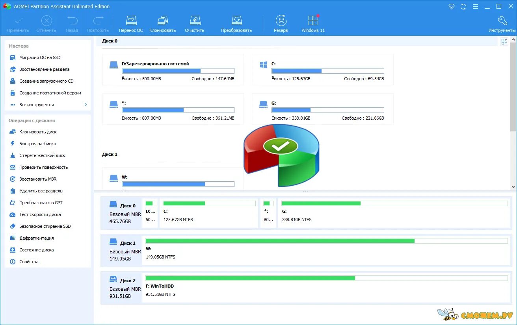Click the Преобразовать conversion tool
517x325 pixels.
(236, 23)
